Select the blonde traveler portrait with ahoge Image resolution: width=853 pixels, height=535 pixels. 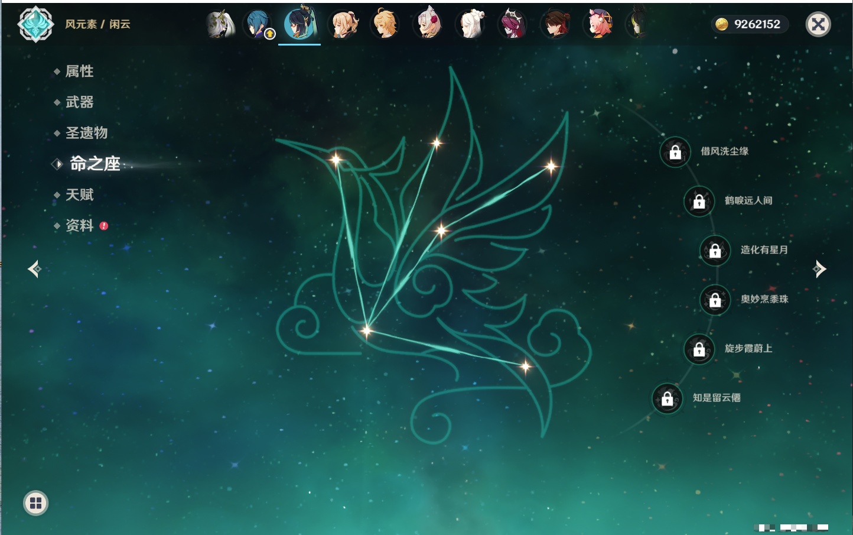[385, 24]
